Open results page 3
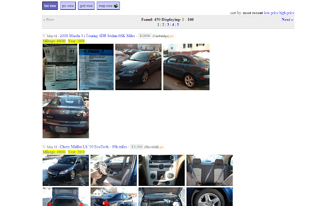This screenshot has height=206, width=330. (x=168, y=25)
